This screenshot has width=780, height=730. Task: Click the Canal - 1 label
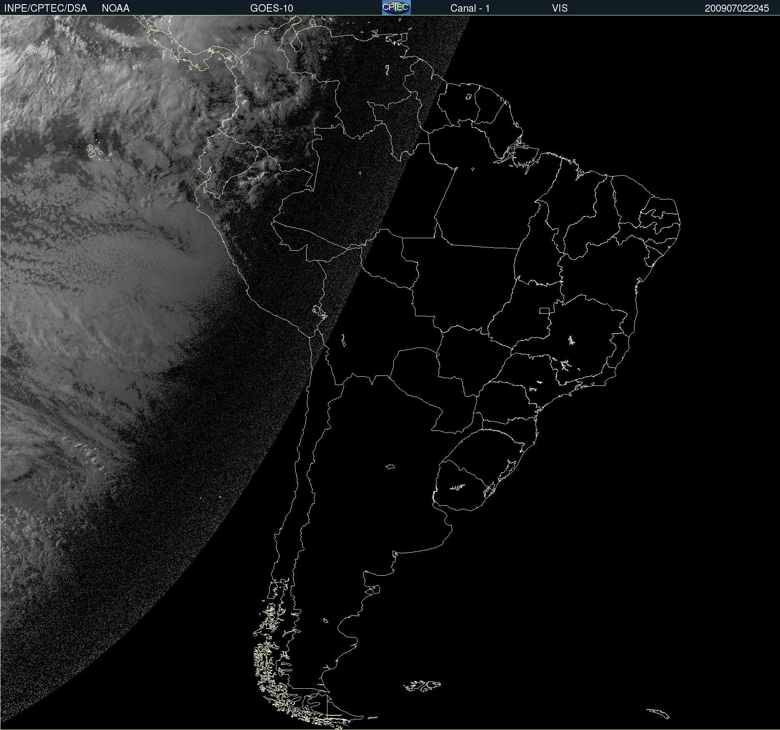(x=470, y=8)
